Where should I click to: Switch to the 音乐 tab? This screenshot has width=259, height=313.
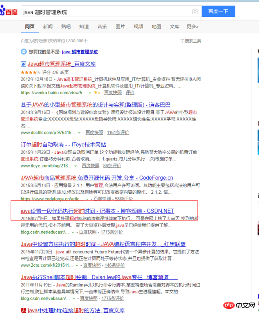pos(102,27)
